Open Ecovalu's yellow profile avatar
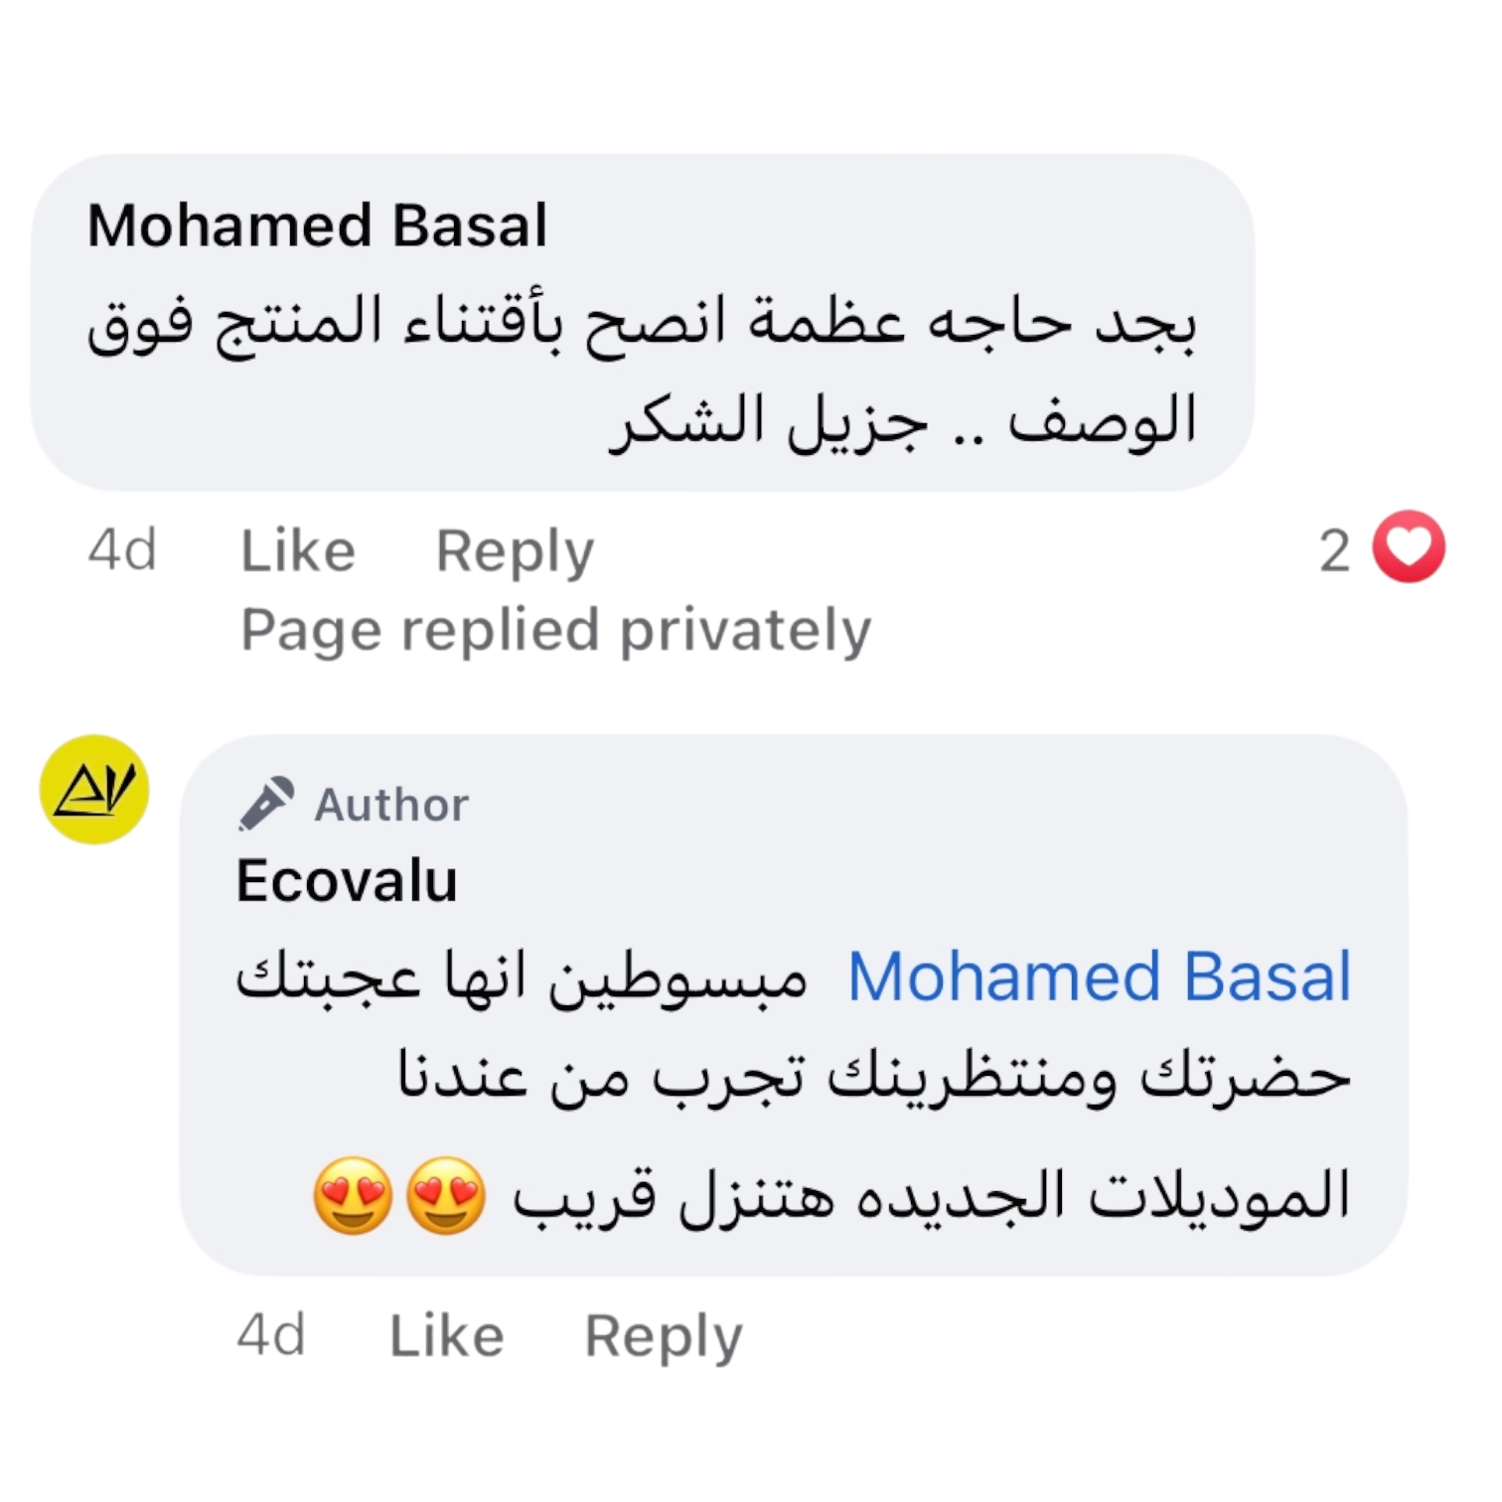1502x1502 pixels. point(94,790)
